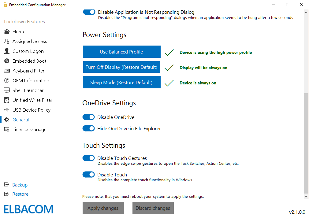The width and height of the screenshot is (309, 218).
Task: Open the Home page icon
Action: point(6,31)
